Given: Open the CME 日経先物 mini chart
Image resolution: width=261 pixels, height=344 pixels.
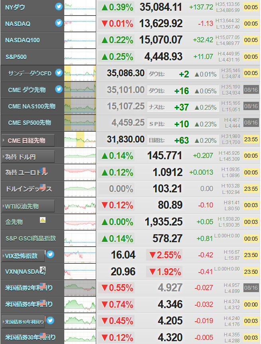Looking at the screenshot, I should point(80,140).
